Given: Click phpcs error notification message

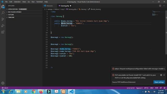Looking at the screenshot, I should 140,69.
